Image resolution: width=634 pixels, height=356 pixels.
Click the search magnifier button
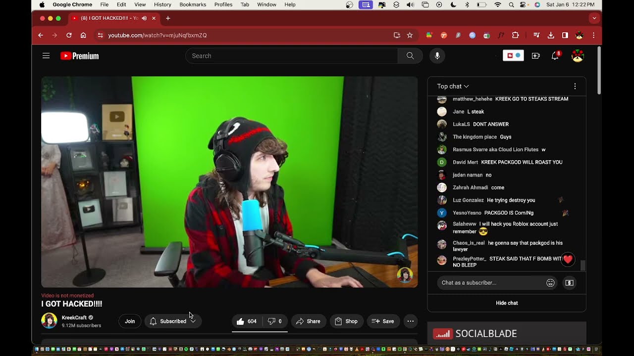click(410, 56)
